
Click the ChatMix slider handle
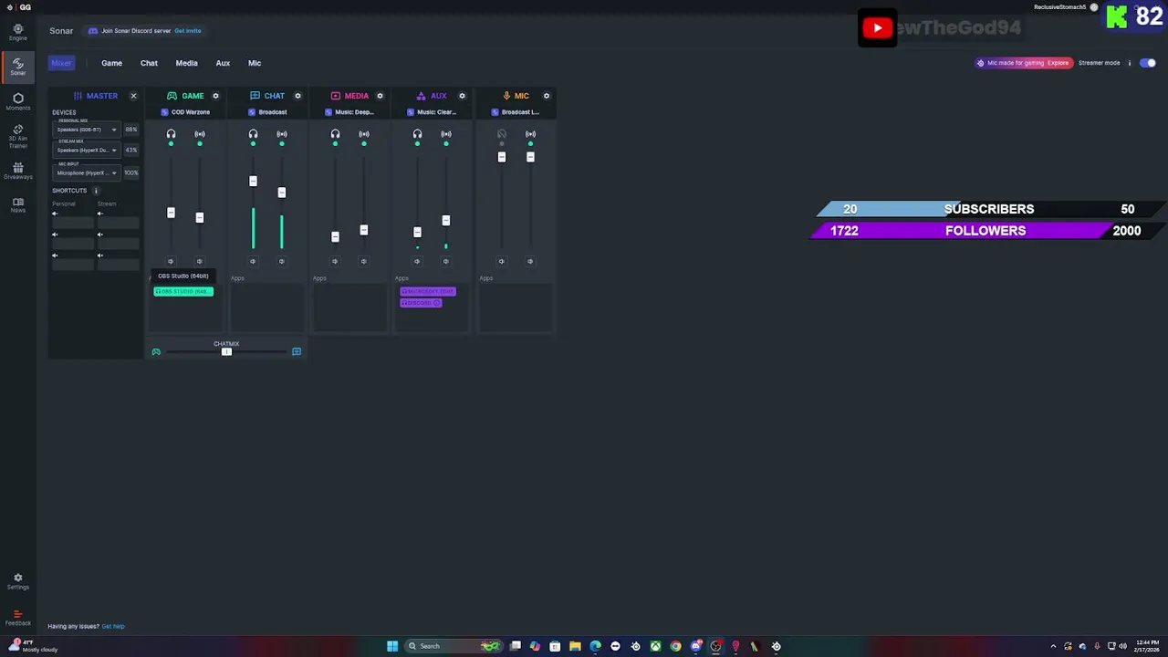226,351
